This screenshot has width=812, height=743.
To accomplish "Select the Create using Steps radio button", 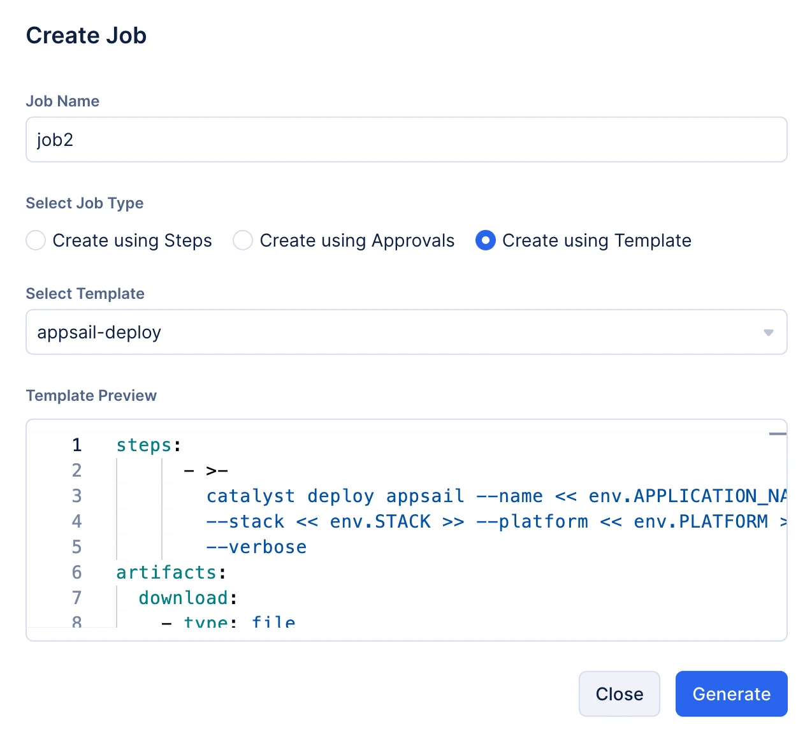I will tap(36, 240).
